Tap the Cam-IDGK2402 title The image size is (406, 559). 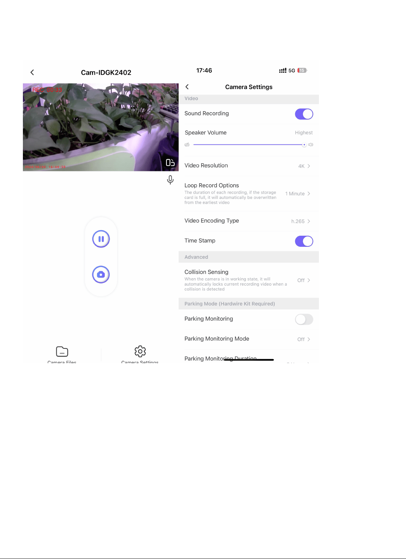pos(106,73)
